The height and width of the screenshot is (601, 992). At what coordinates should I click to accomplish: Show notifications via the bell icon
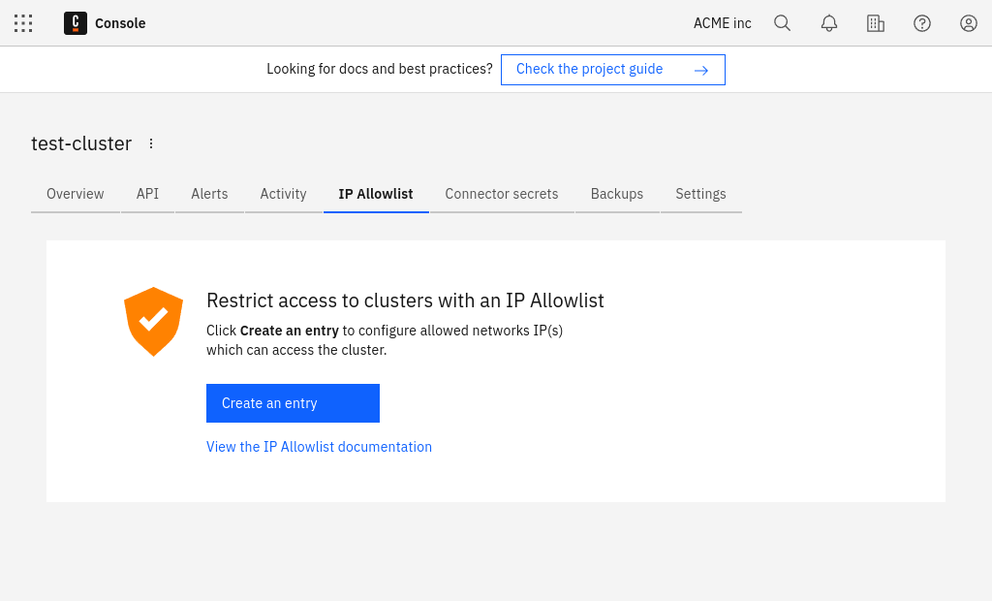(x=829, y=23)
